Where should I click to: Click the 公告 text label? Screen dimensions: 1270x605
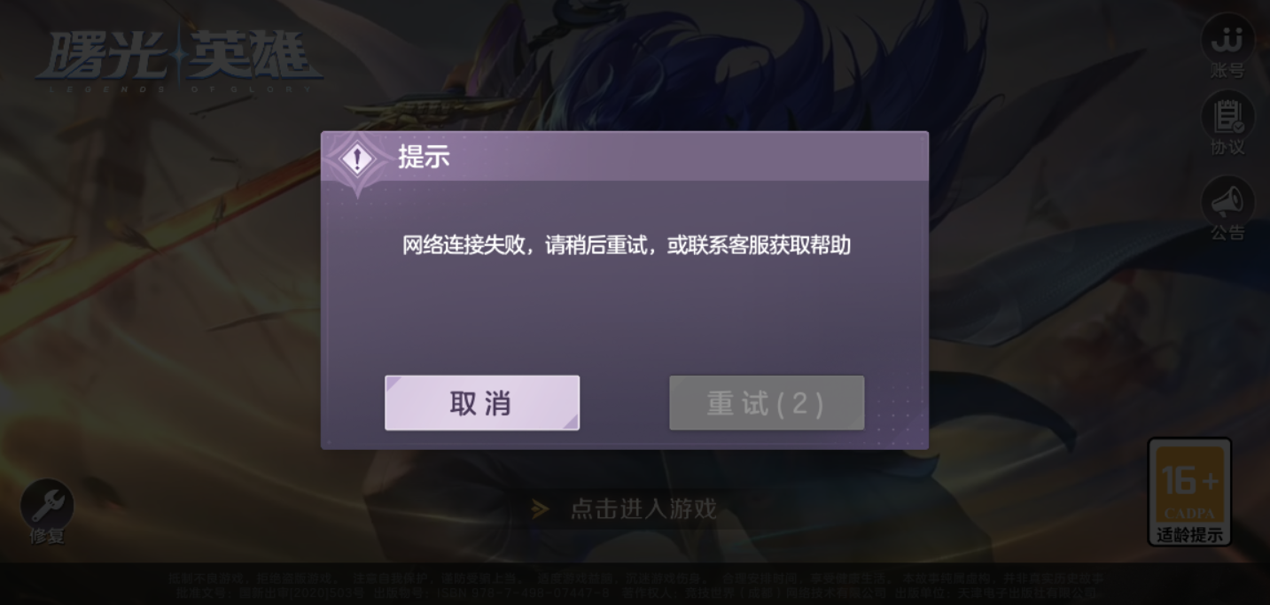click(x=1227, y=233)
